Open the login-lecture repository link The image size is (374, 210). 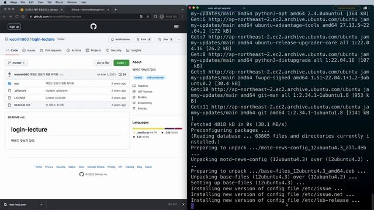[x=43, y=39]
